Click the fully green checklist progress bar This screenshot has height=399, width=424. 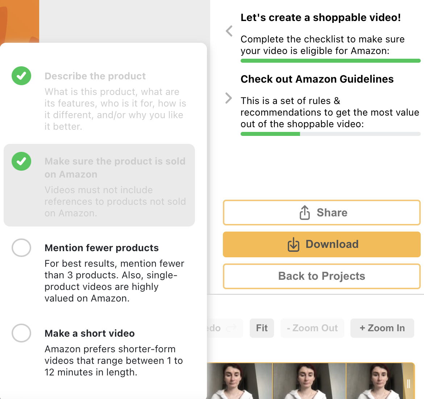(x=331, y=61)
